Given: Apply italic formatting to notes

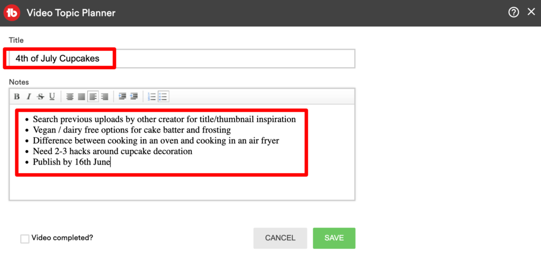Looking at the screenshot, I should click(29, 97).
